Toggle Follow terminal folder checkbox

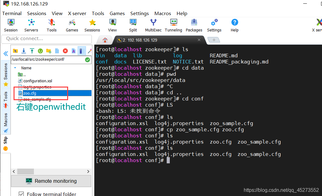tap(21, 194)
